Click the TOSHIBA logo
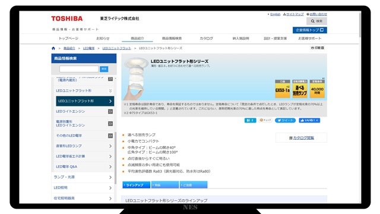Image resolution: width=380 pixels, height=214 pixels. (x=67, y=18)
